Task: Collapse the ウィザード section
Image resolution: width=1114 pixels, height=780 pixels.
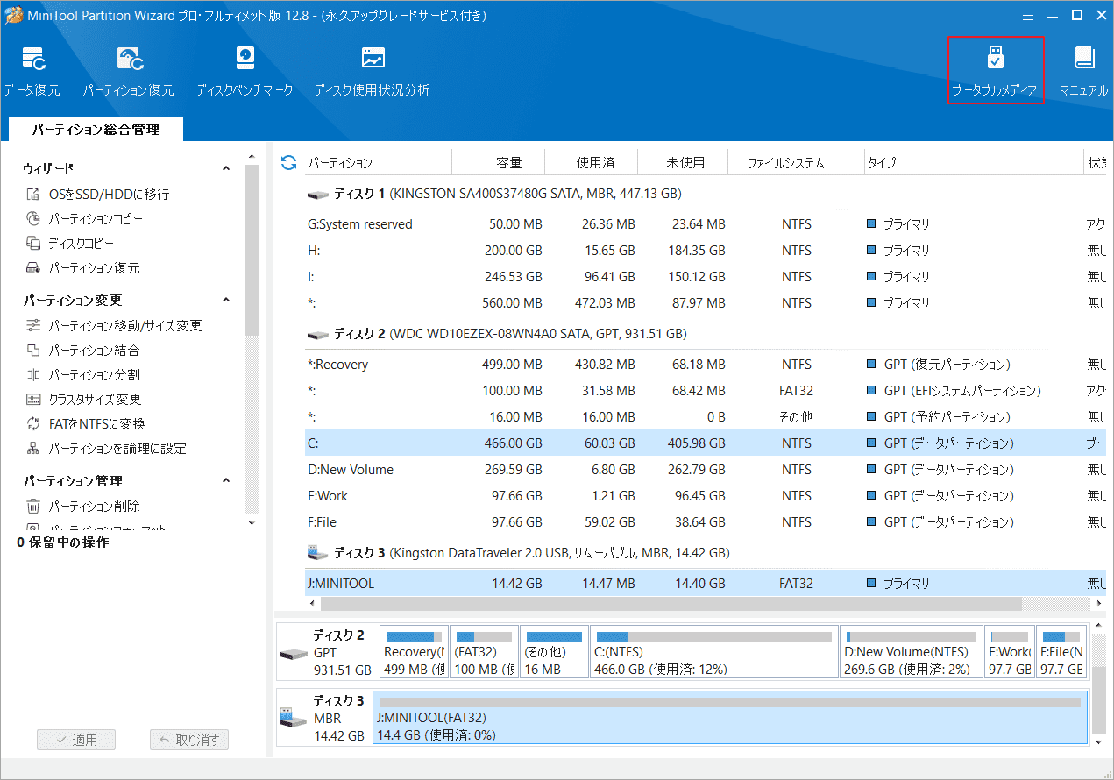Action: [x=226, y=168]
